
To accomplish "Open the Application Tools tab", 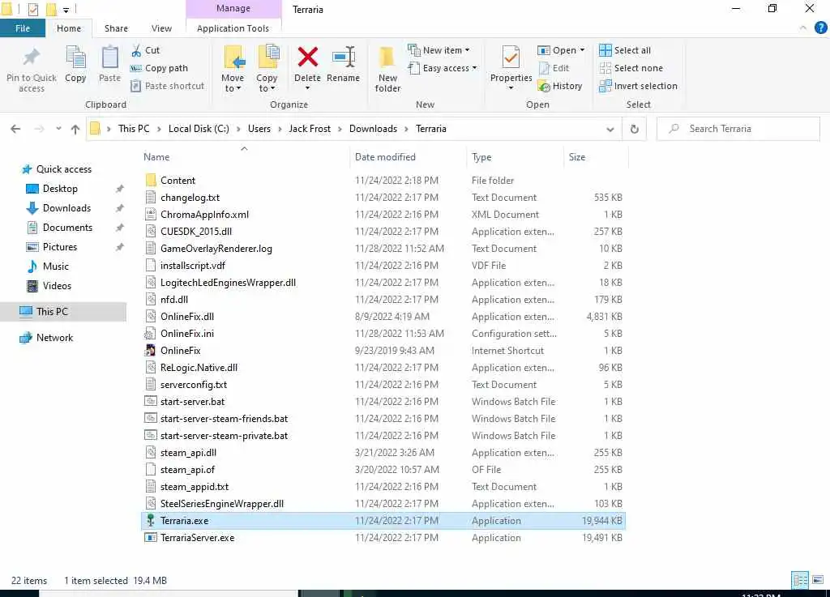I will 233,28.
